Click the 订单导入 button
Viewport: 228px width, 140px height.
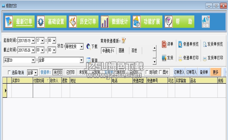pyautogui.click(x=191, y=72)
